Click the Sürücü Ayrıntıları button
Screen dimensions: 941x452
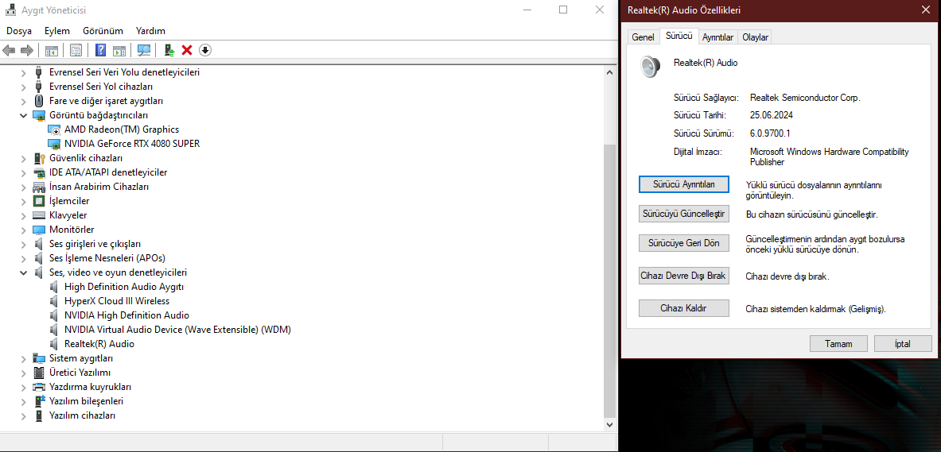click(x=683, y=184)
